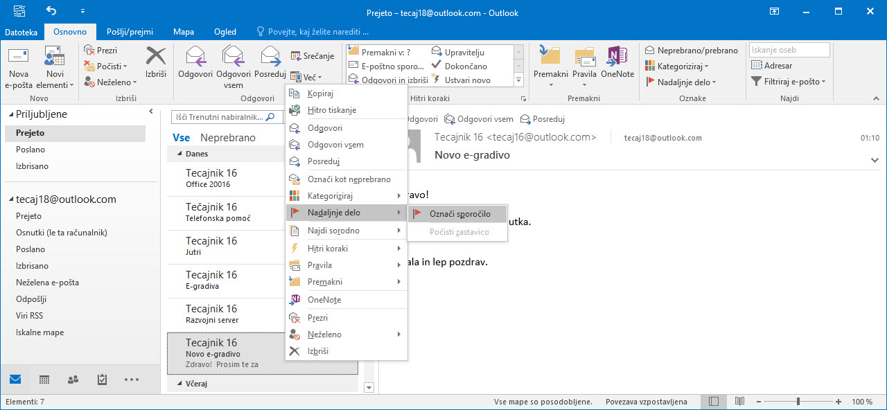Viewport: 887px width, 410px height.
Task: Open the Razvojni server message
Action: [226, 314]
